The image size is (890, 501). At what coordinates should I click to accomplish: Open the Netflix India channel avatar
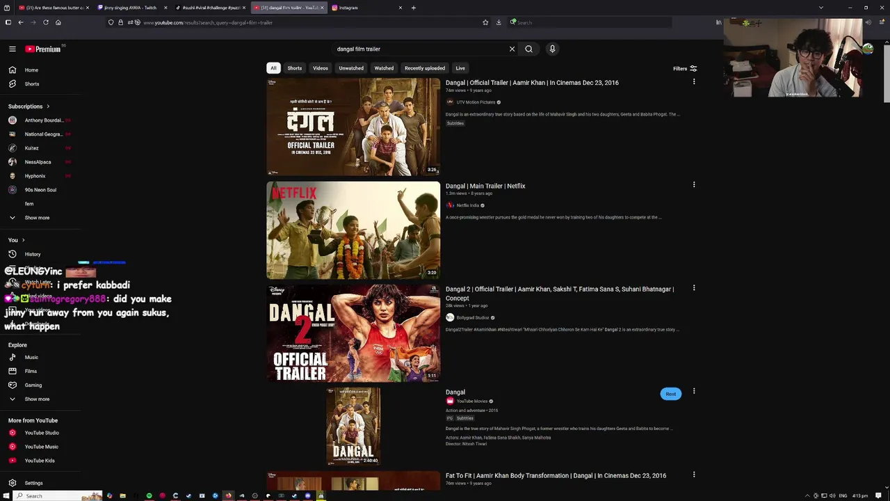450,205
